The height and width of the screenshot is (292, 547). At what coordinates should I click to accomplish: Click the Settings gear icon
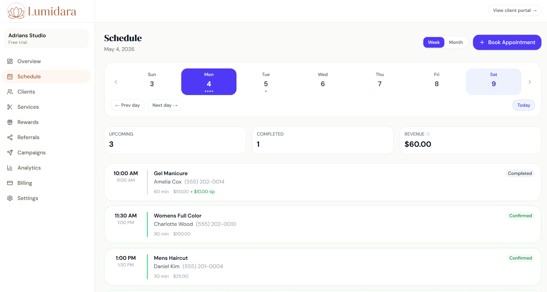(10, 198)
